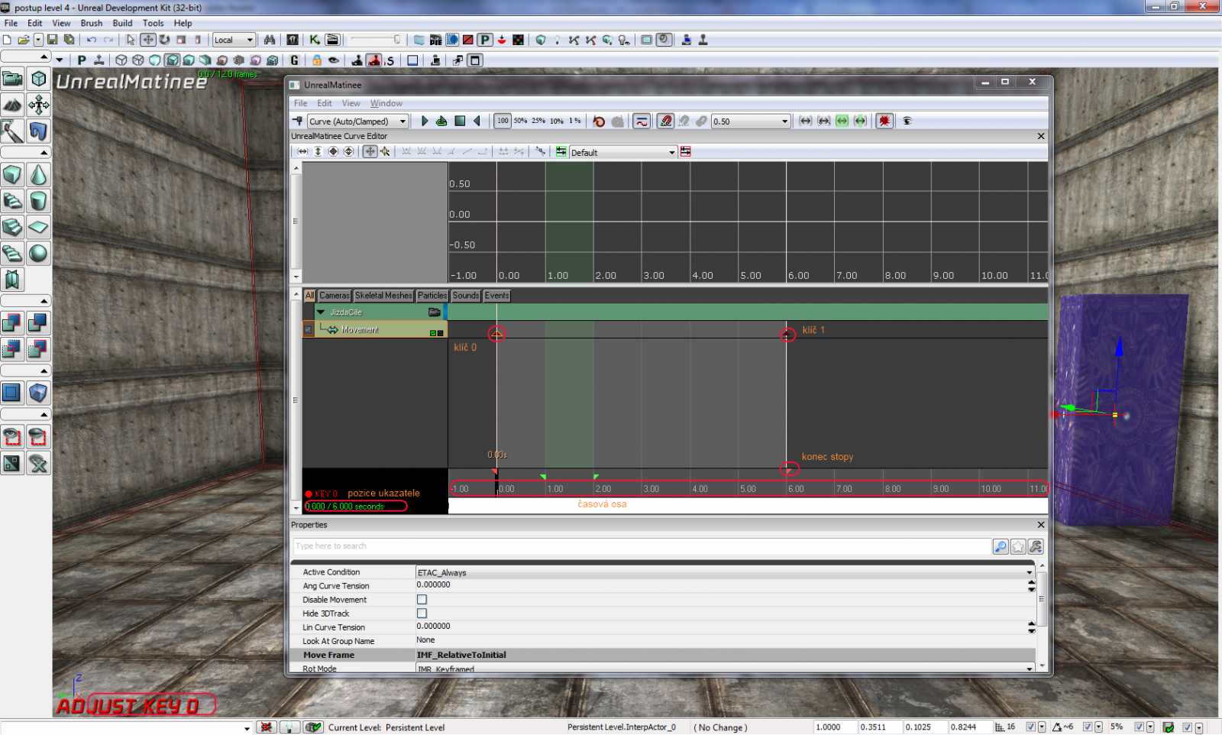Open Active Condition ETAC_Always dropdown

tap(725, 572)
